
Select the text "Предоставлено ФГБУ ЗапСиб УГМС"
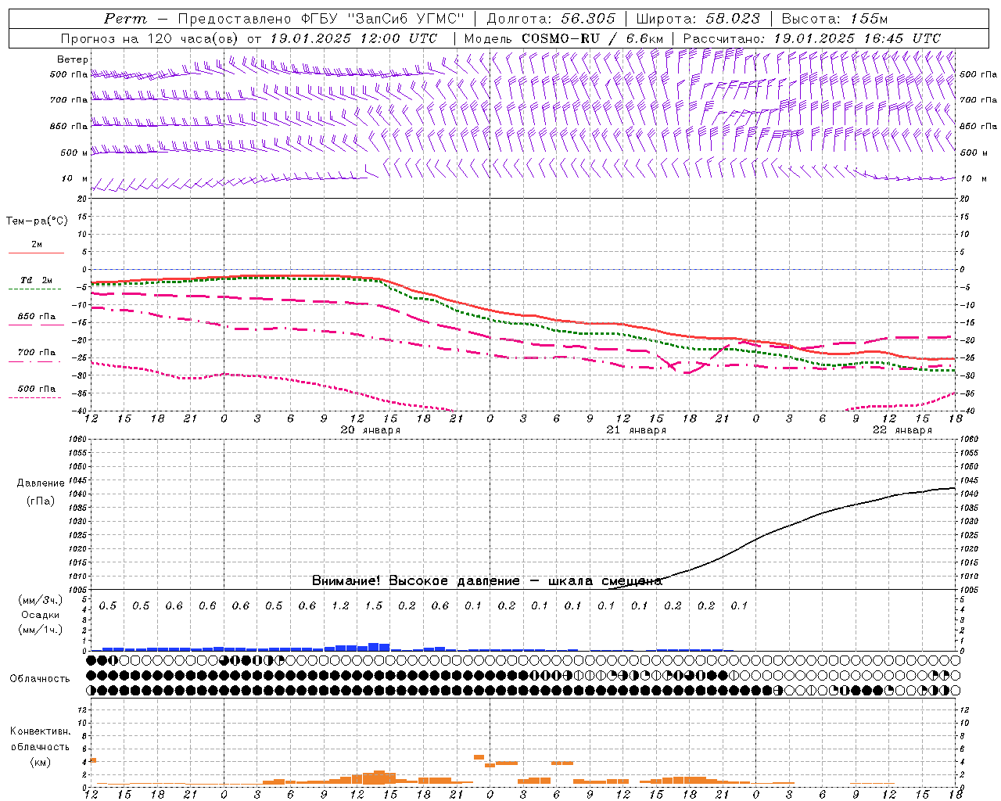click(321, 19)
